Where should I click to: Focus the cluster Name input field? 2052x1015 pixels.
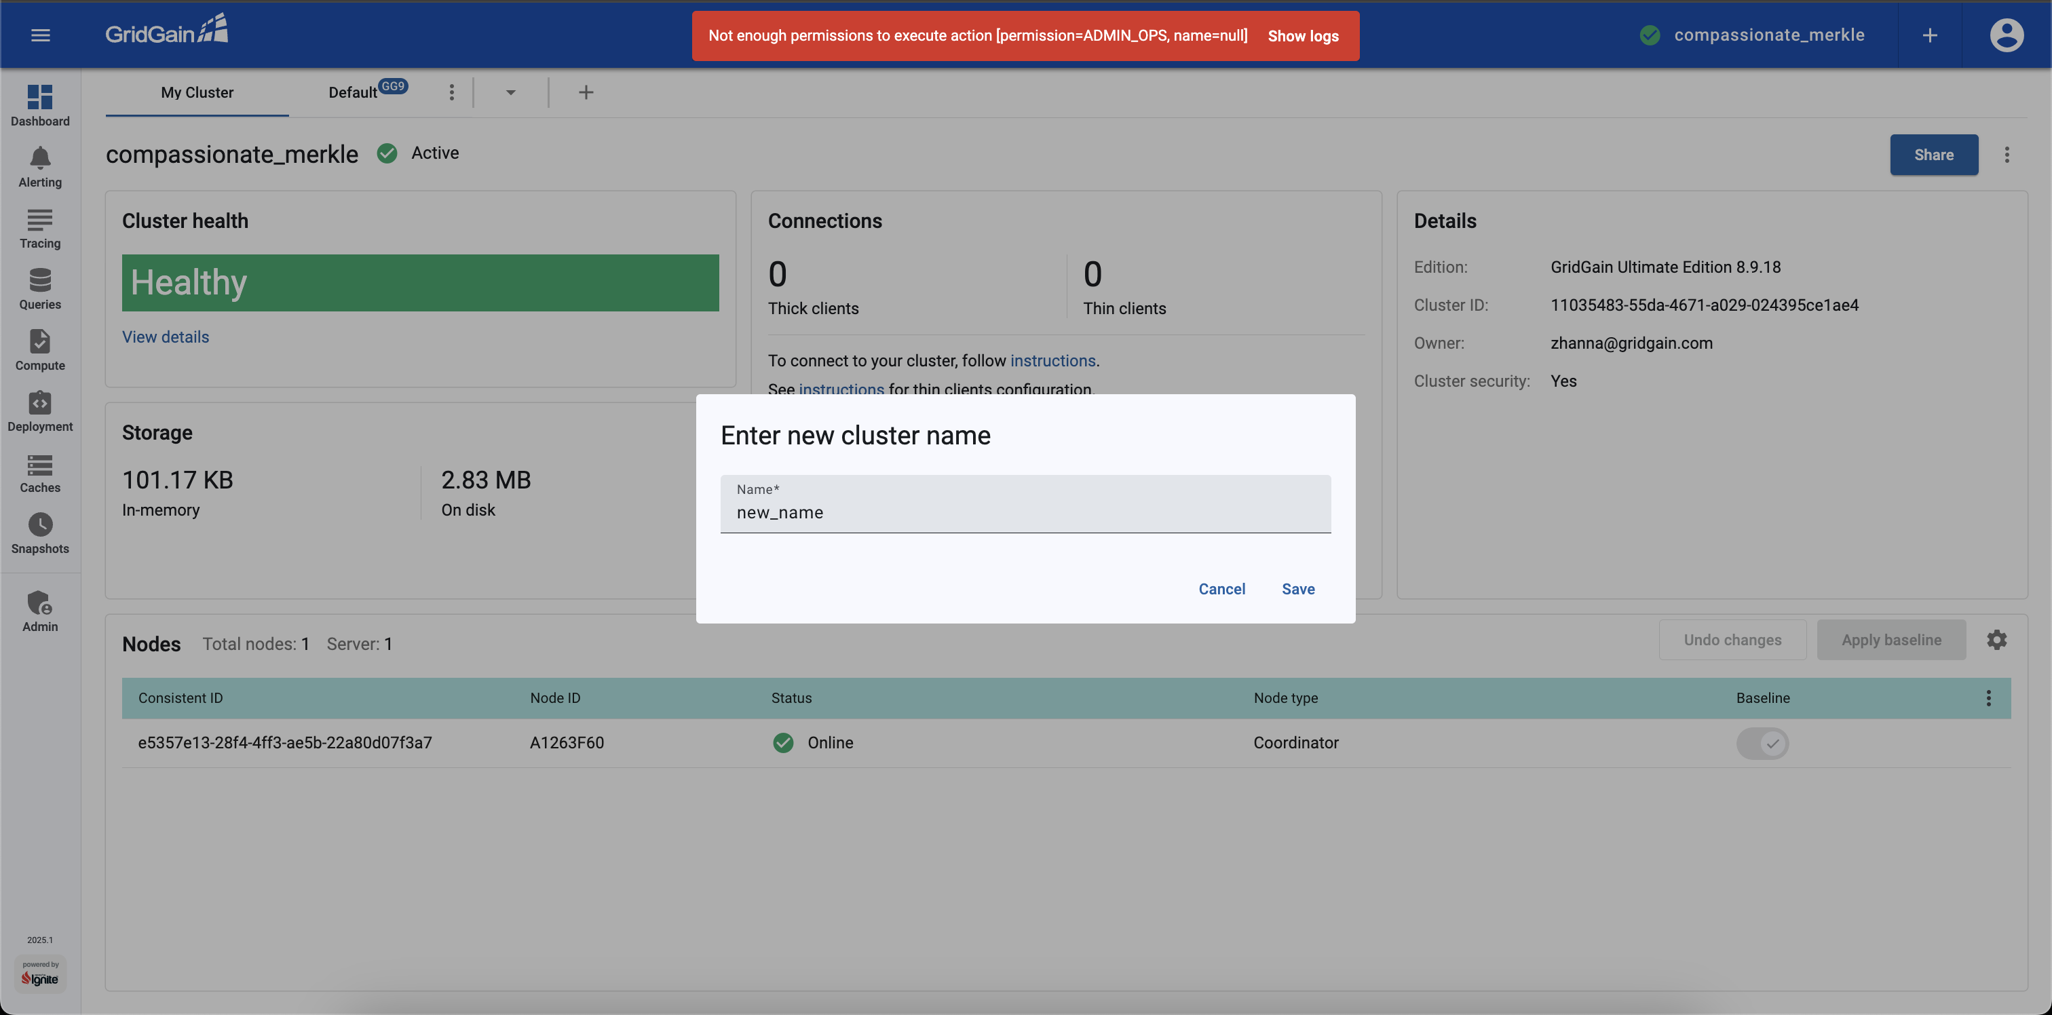1025,503
